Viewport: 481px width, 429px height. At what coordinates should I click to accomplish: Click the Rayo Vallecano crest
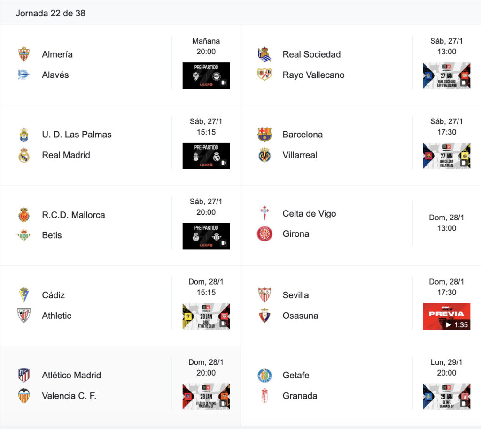pyautogui.click(x=264, y=75)
